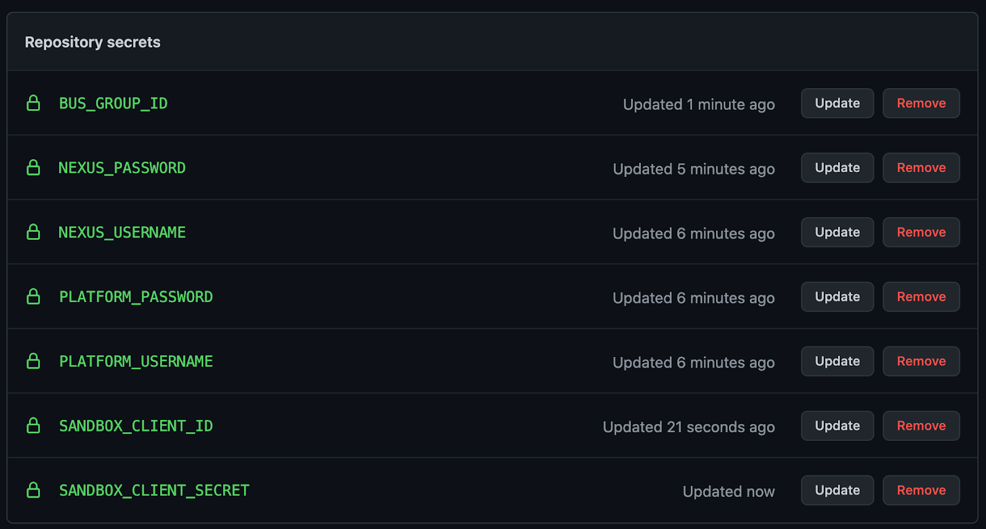Screen dimensions: 986x529
Task: Remove the SANDBOX_CLIENT_SECRET secret
Action: pos(921,490)
